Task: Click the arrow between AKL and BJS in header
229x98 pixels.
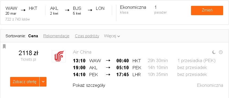Action: (x=67, y=10)
